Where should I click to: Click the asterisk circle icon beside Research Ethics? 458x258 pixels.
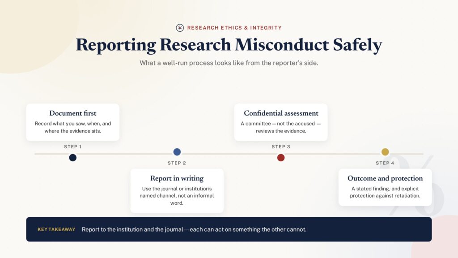(180, 28)
